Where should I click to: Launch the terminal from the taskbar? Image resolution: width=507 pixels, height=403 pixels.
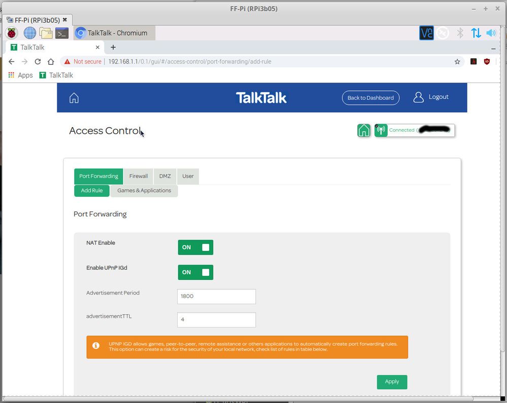pyautogui.click(x=62, y=33)
